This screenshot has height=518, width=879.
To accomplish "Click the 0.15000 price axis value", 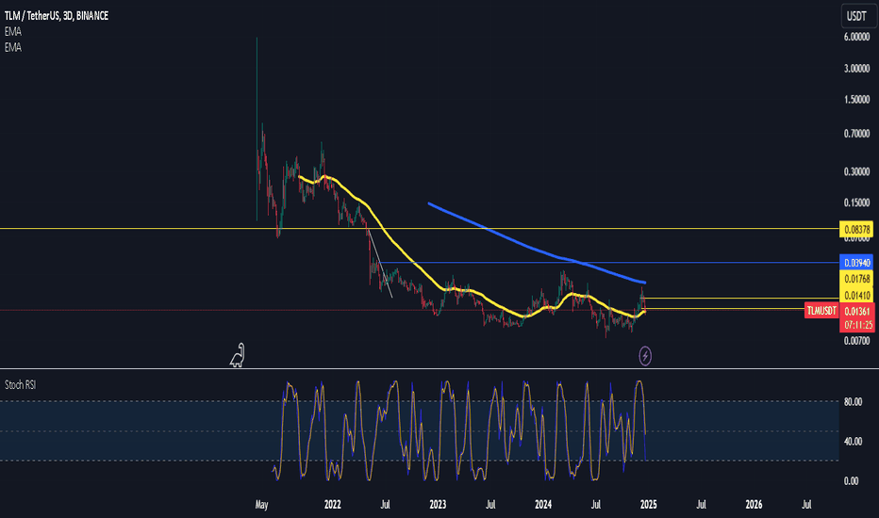I will tap(857, 202).
